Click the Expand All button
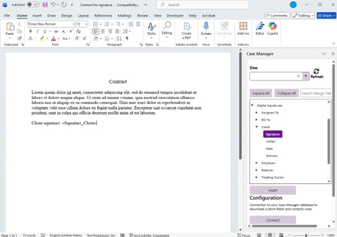 [x=261, y=93]
